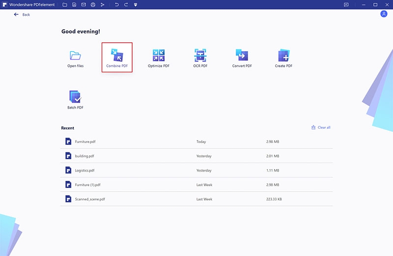This screenshot has height=256, width=393.
Task: Expand the quick access toolbar dropdown
Action: coord(136,4)
